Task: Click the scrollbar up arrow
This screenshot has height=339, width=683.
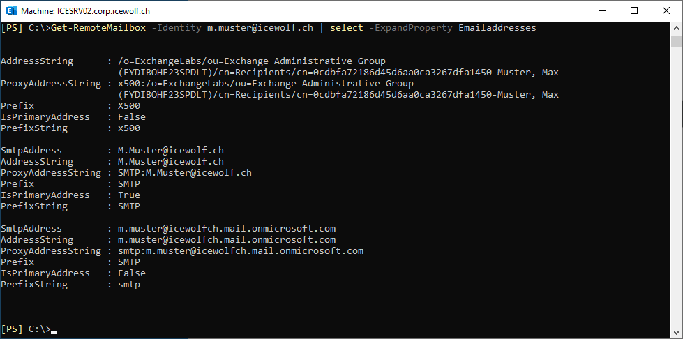Action: coord(676,27)
